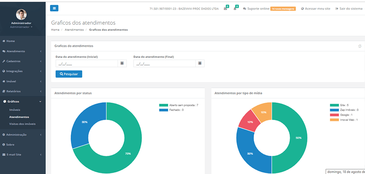Click the administrator profile photo
The width and height of the screenshot is (365, 174).
click(x=21, y=14)
